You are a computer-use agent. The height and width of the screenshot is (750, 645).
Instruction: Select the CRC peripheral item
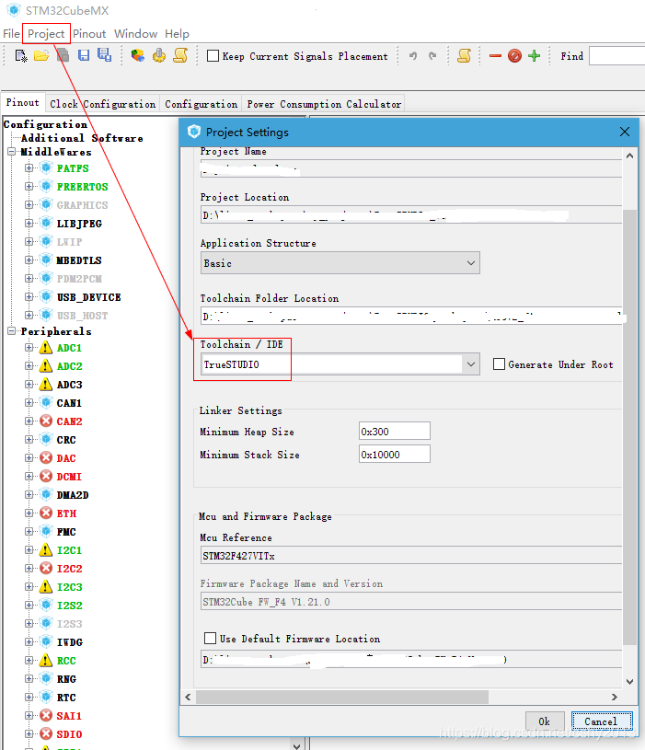point(66,440)
